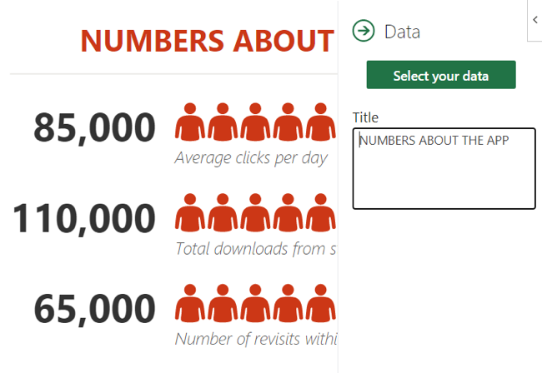Image resolution: width=542 pixels, height=373 pixels.
Task: Select the Number of revisits caption
Action: [x=255, y=339]
